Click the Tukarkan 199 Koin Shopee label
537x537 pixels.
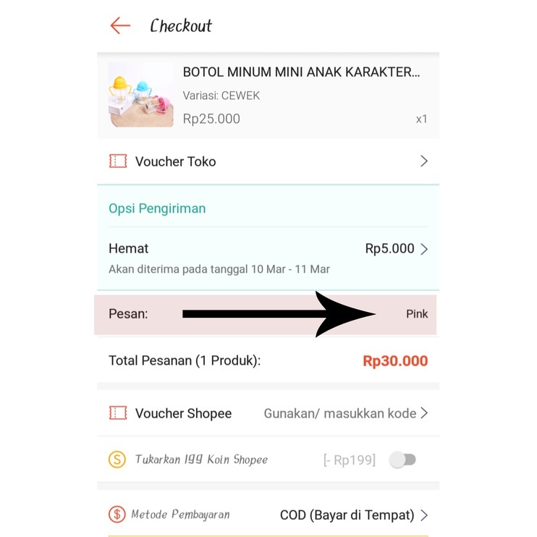tap(201, 460)
